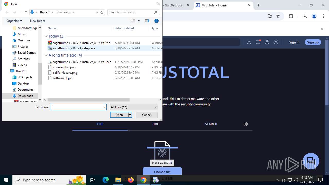Open File Explorer from taskbar
This screenshot has height=185, width=329.
(118, 180)
